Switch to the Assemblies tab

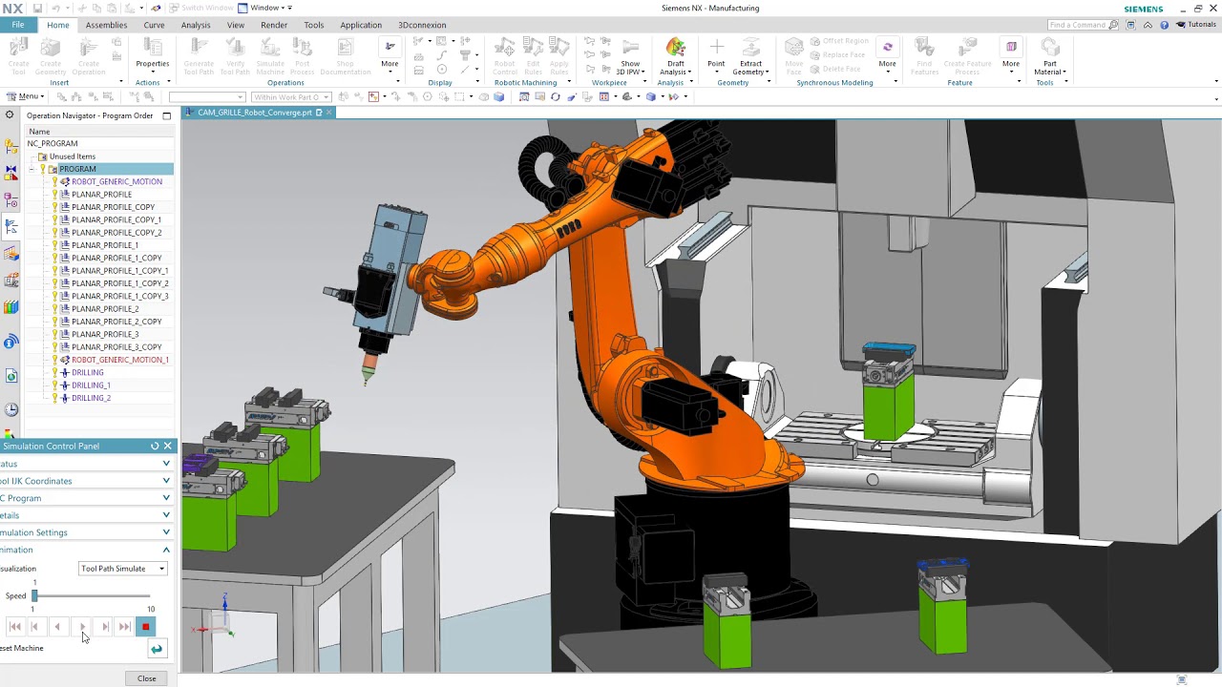[x=106, y=25]
